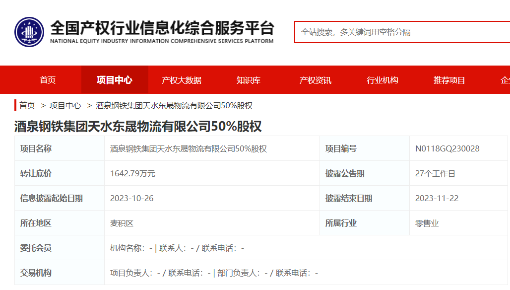Click the 项目名称 label cell

coord(60,148)
